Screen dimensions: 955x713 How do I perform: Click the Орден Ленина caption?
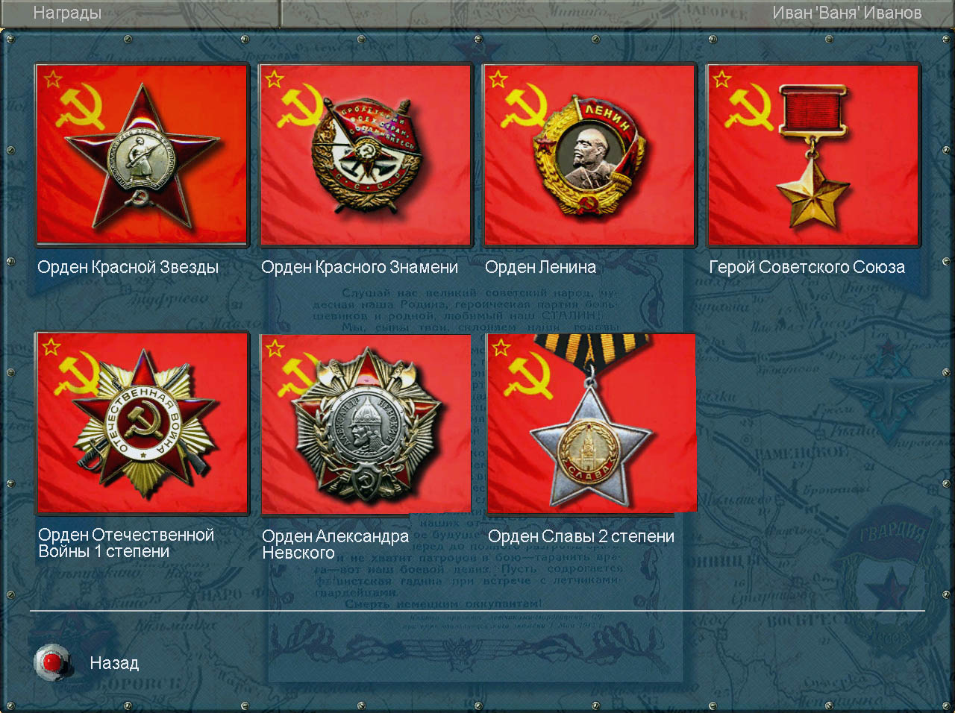(x=540, y=267)
